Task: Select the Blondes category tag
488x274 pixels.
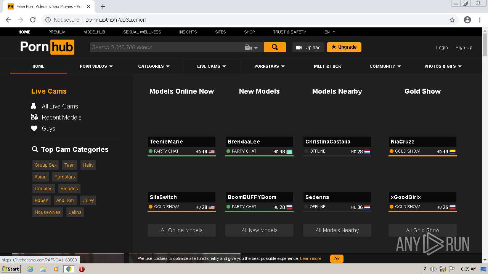Action: tap(69, 189)
